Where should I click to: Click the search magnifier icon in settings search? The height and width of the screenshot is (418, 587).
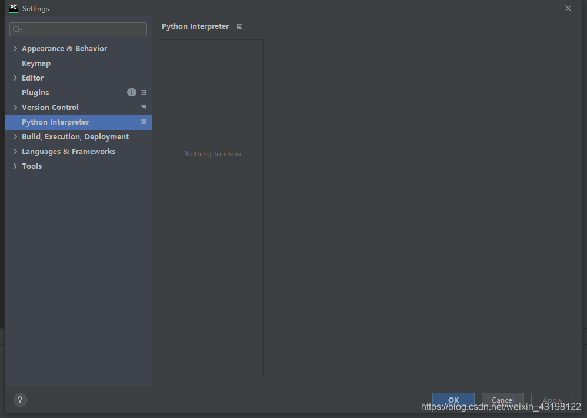[17, 29]
